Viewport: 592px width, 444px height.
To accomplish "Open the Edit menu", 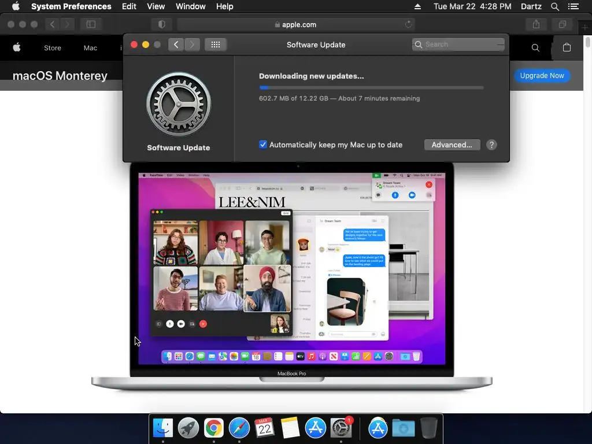I will [x=129, y=6].
